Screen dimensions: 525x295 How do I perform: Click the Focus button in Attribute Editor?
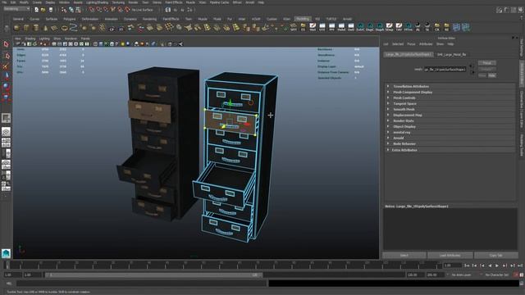pyautogui.click(x=486, y=63)
